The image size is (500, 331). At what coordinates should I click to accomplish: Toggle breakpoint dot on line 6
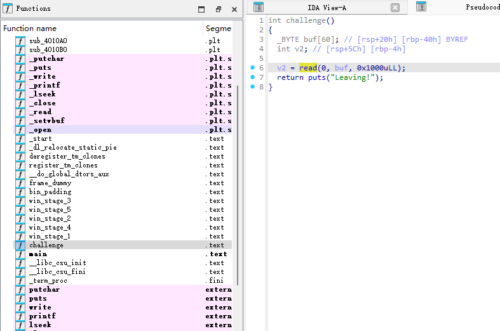[252, 68]
